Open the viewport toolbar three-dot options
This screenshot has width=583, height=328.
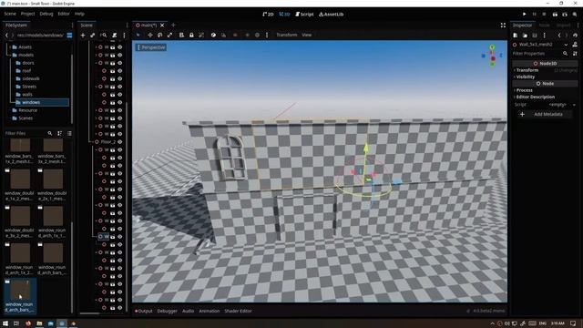(x=267, y=35)
